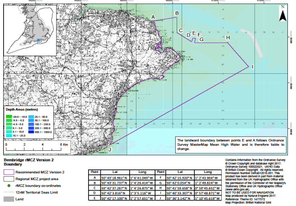Click the north arrow compass symbol

click(282, 14)
